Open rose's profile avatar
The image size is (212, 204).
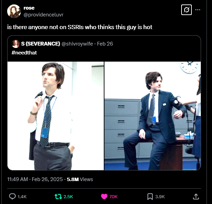click(x=14, y=11)
